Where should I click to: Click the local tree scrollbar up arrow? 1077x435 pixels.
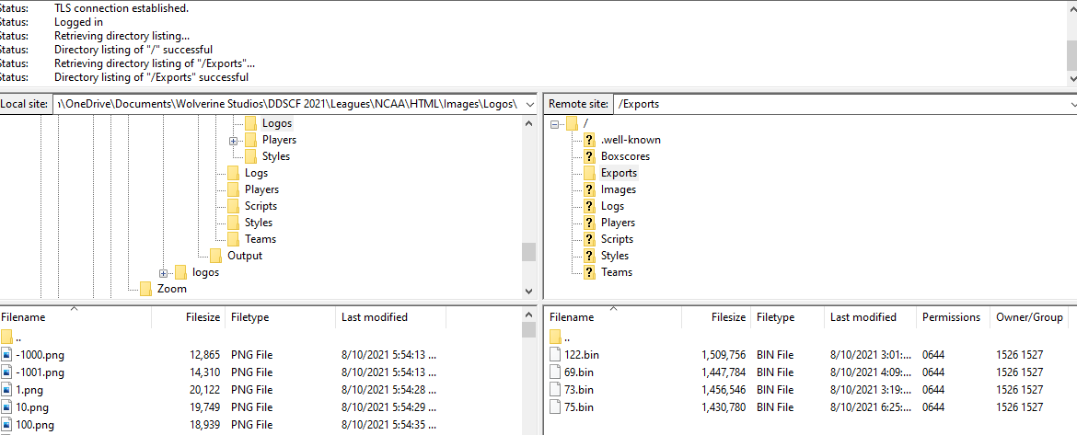529,123
